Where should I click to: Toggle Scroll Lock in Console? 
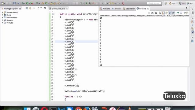[163, 13]
